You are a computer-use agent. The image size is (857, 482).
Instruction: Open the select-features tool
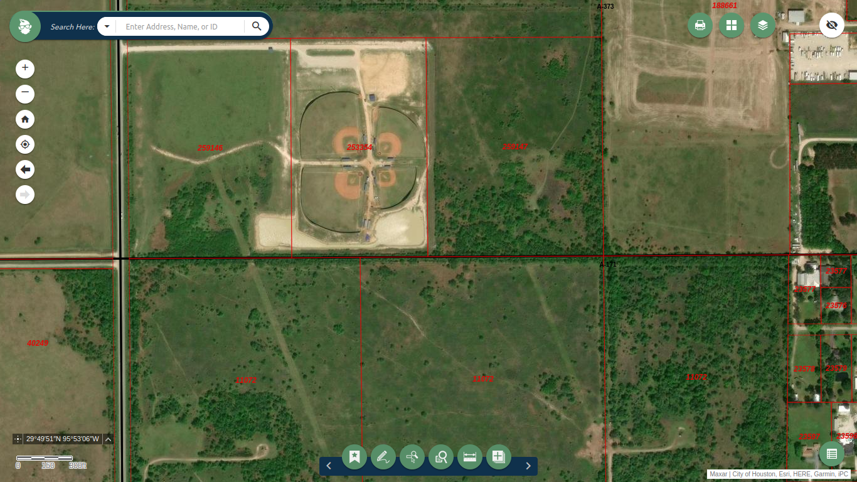(x=412, y=457)
